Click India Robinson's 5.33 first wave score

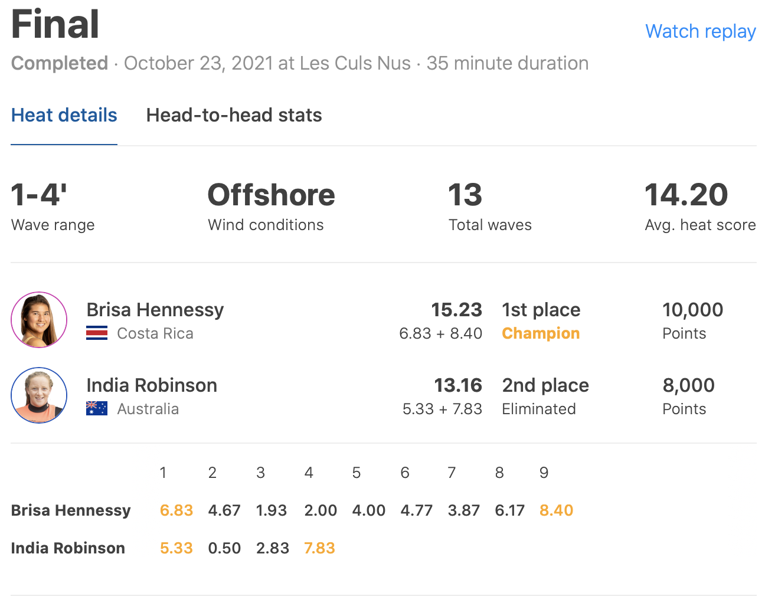point(176,548)
